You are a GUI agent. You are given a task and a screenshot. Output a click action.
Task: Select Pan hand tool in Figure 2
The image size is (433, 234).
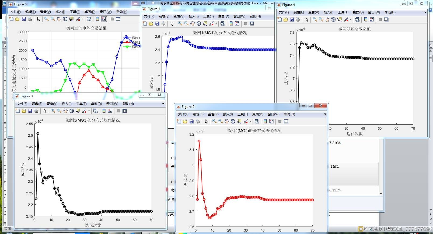(227, 121)
